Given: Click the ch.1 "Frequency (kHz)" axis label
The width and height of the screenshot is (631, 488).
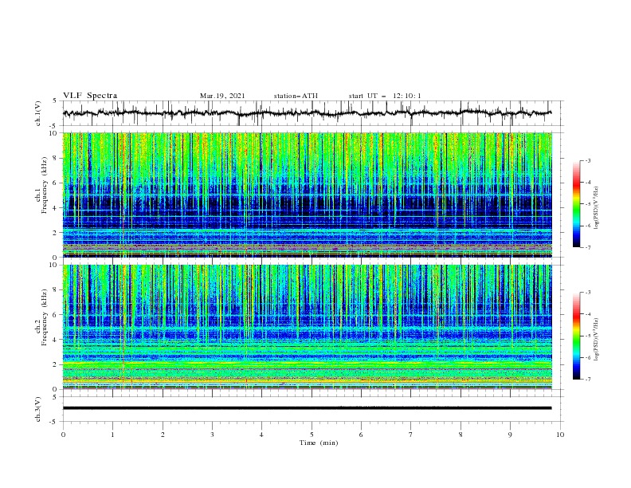Looking at the screenshot, I should [x=44, y=183].
